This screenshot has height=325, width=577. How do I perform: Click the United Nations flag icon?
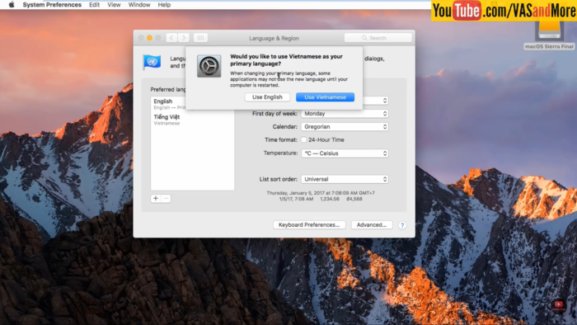[x=152, y=62]
